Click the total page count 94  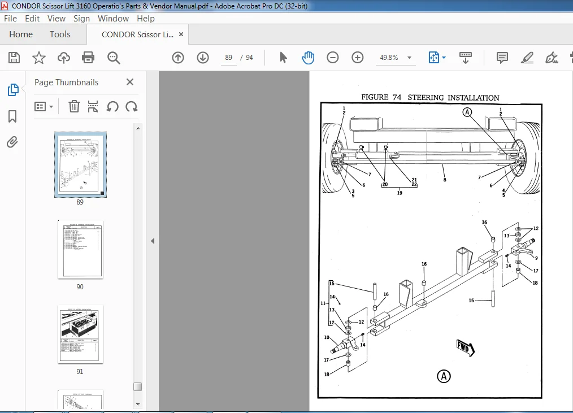[x=249, y=58]
